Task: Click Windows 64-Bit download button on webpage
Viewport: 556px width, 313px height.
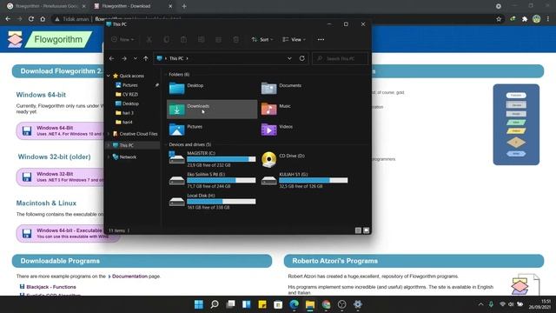Action: 60,131
